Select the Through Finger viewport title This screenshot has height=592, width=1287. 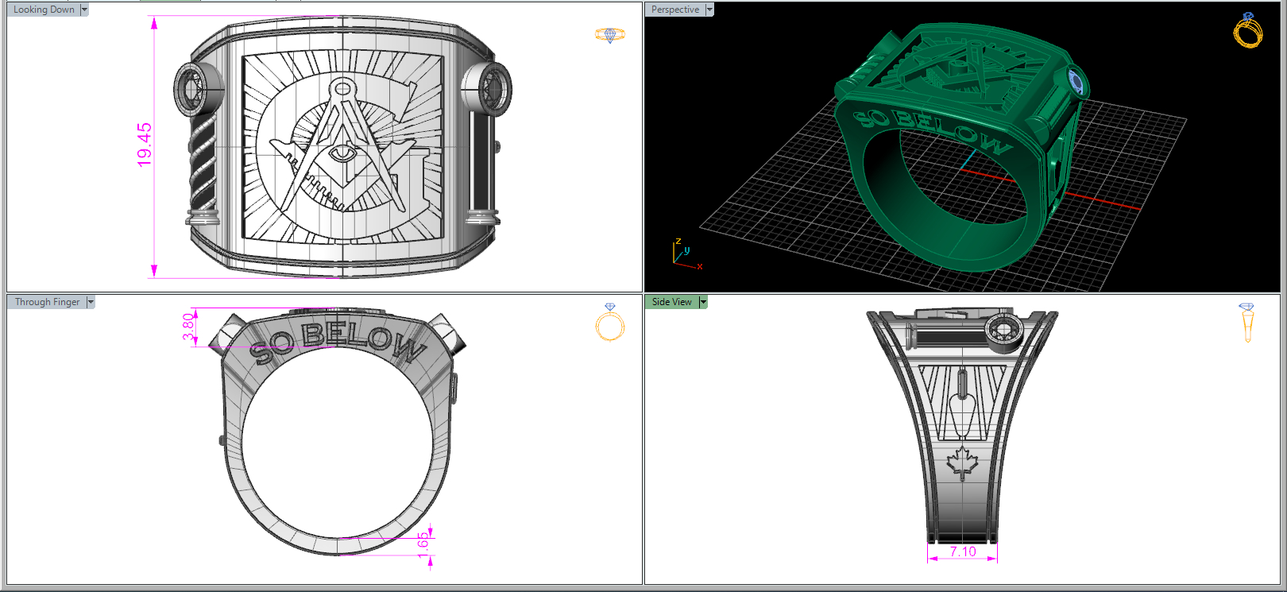click(x=47, y=302)
